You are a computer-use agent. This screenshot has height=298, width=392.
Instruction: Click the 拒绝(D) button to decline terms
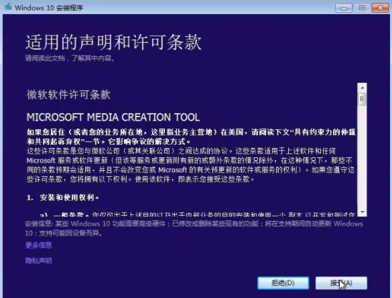coord(283,283)
